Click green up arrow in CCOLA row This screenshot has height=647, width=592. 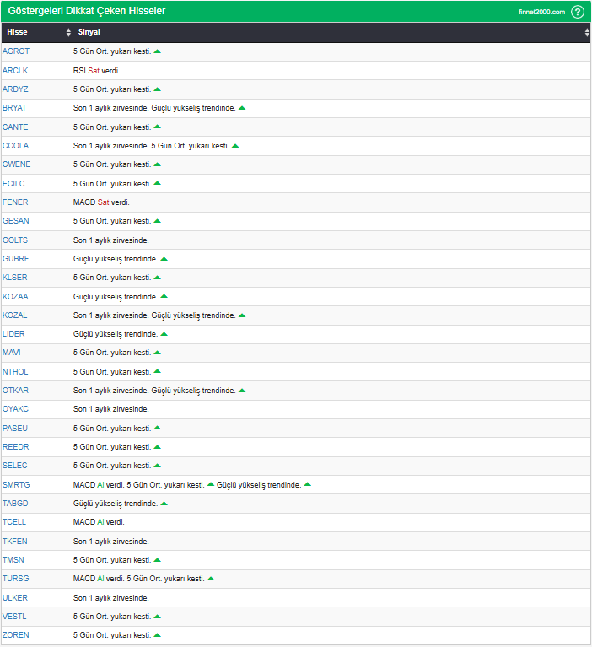(235, 146)
